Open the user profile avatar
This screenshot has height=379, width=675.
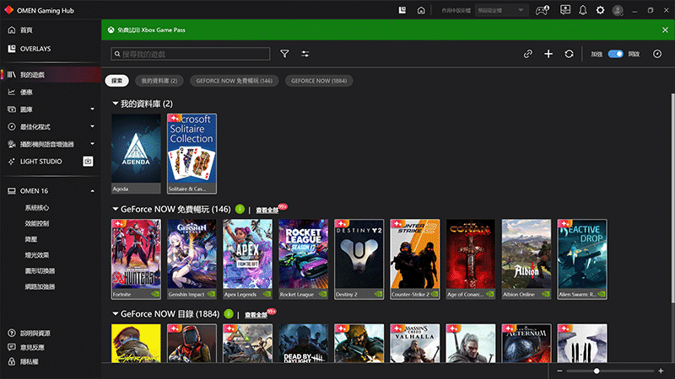pyautogui.click(x=618, y=10)
